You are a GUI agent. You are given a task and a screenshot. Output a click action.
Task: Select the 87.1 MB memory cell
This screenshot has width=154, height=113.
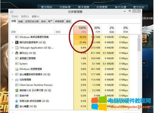(x=94, y=53)
